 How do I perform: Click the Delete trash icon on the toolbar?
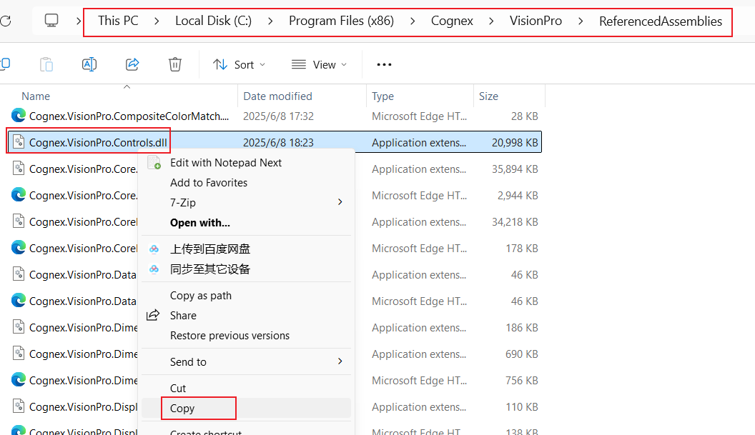175,64
